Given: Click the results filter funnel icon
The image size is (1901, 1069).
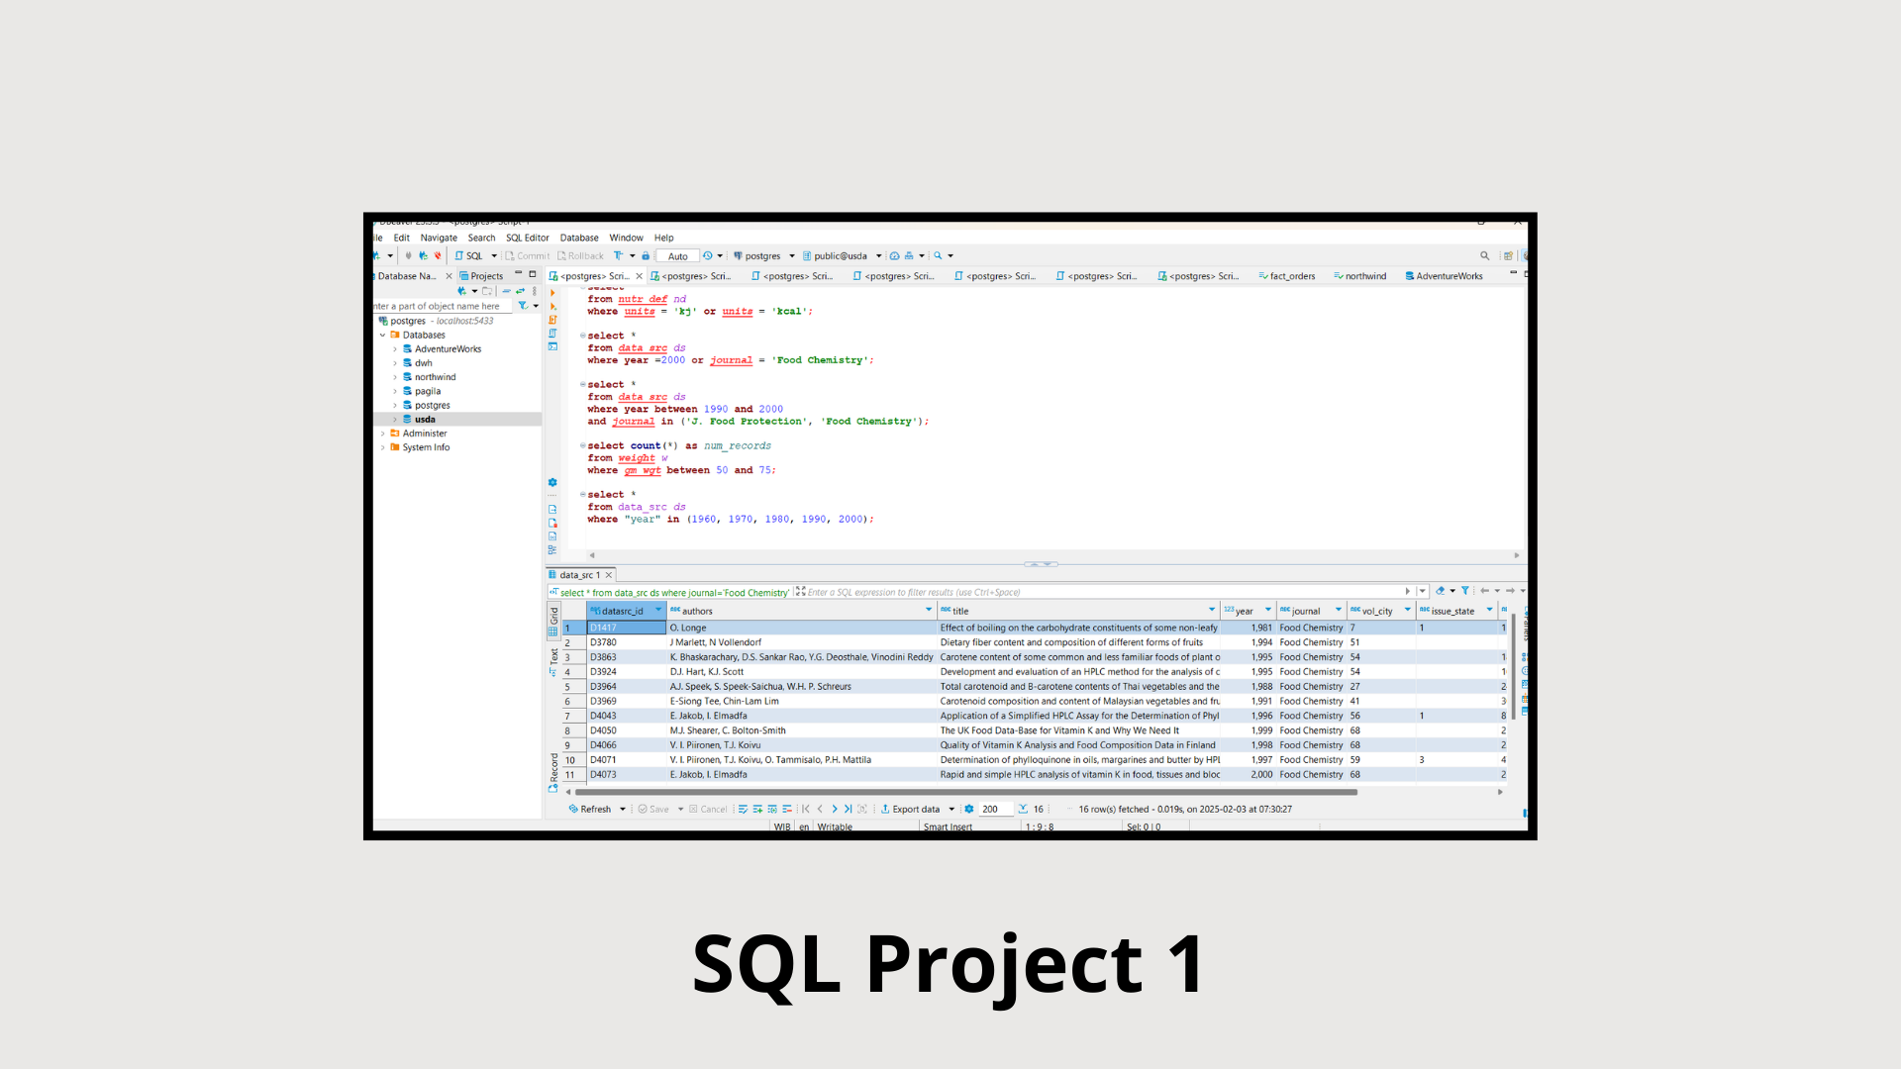Looking at the screenshot, I should (x=1465, y=591).
